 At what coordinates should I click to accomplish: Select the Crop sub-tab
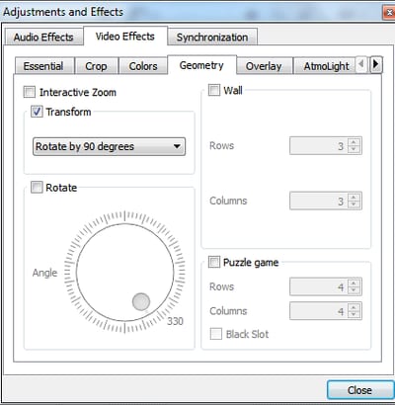[x=96, y=66]
